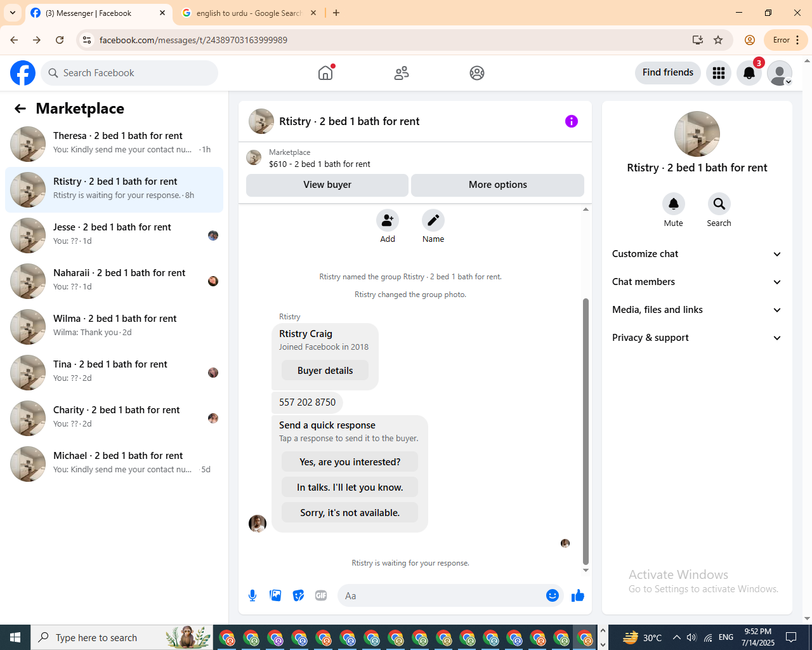Screen dimensions: 812x650
Task: Open Chrome profile icon
Action: tap(750, 40)
